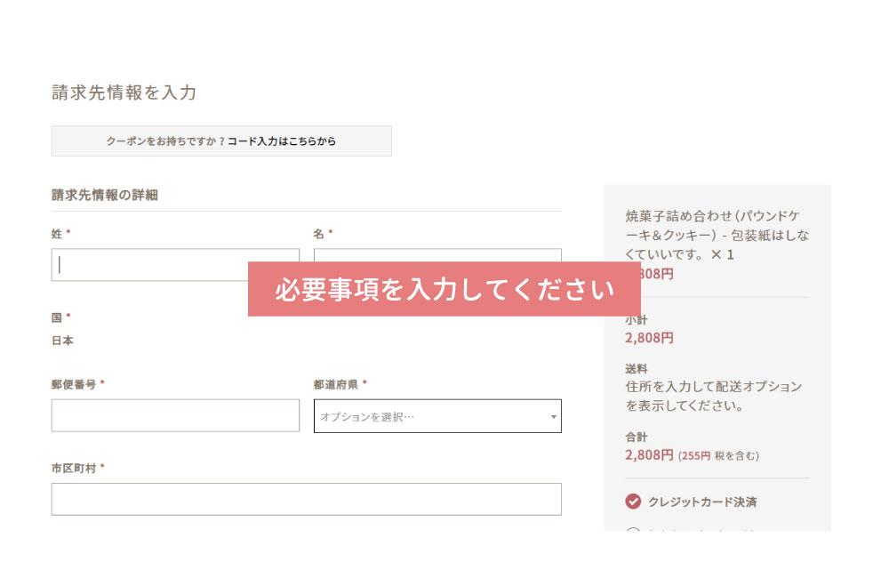Viewport: 889px width, 578px height.
Task: Click the 日本 country value
Action: click(62, 341)
